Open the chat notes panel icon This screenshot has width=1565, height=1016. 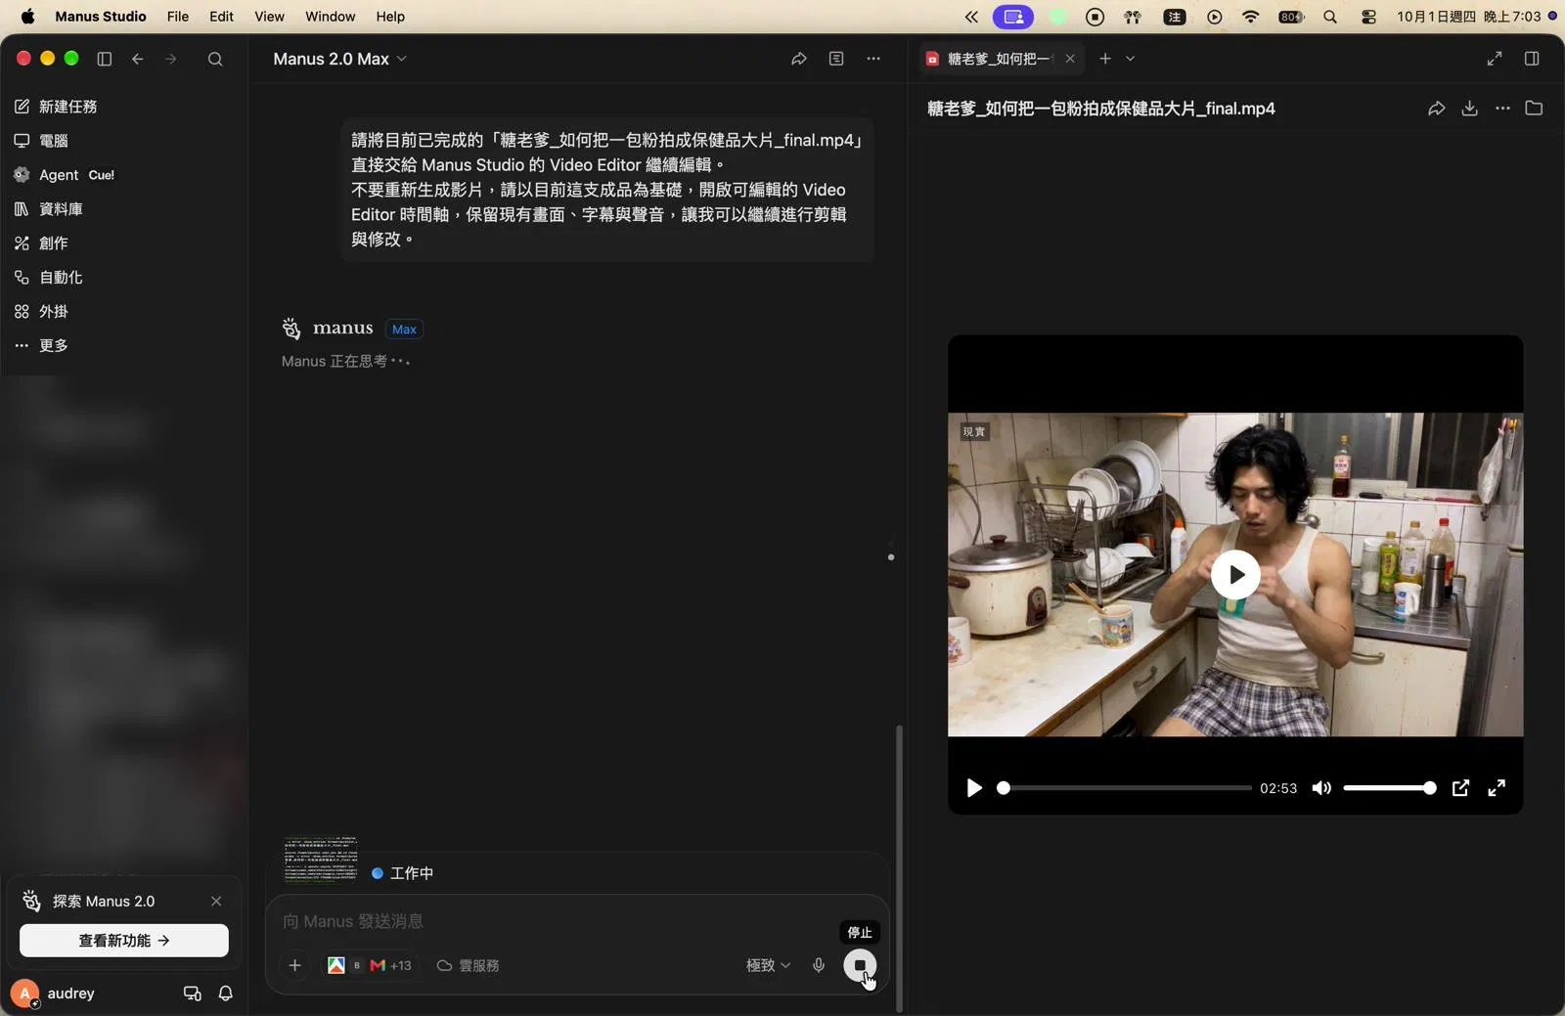[x=836, y=59]
